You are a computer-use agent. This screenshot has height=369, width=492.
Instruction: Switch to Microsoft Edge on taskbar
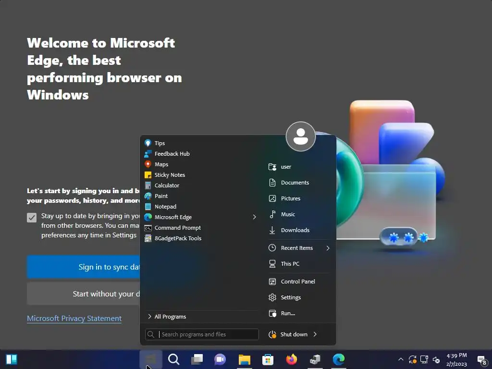(339, 359)
